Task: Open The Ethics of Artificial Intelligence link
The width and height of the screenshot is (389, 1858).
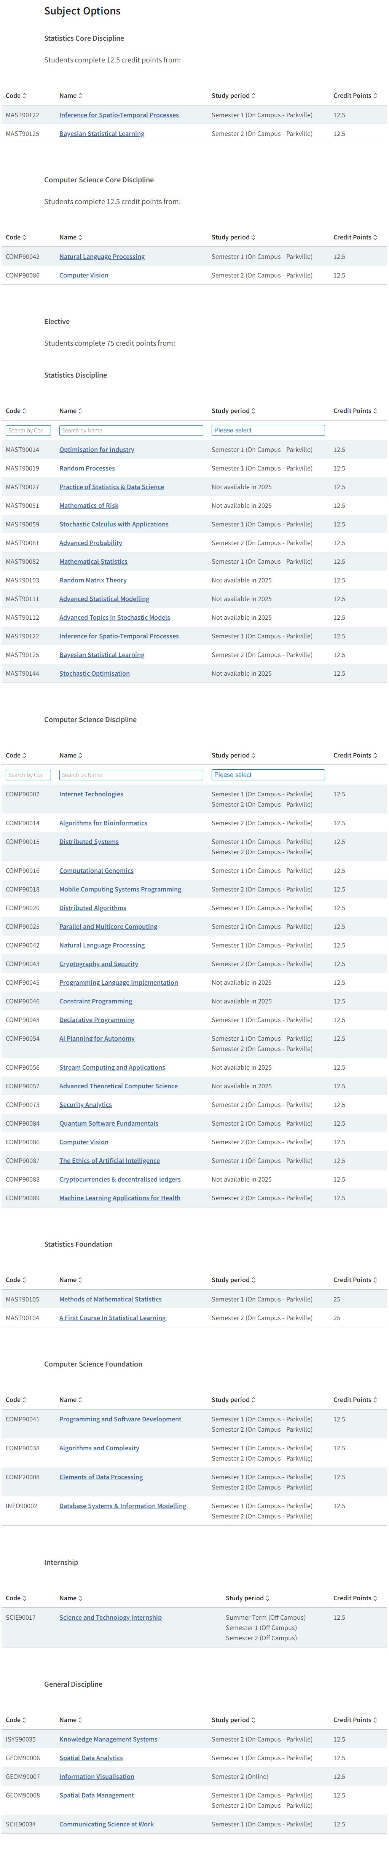Action: (x=110, y=1161)
